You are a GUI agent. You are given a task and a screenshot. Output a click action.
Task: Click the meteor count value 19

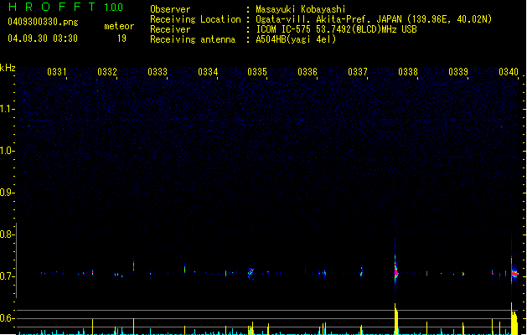coord(121,39)
